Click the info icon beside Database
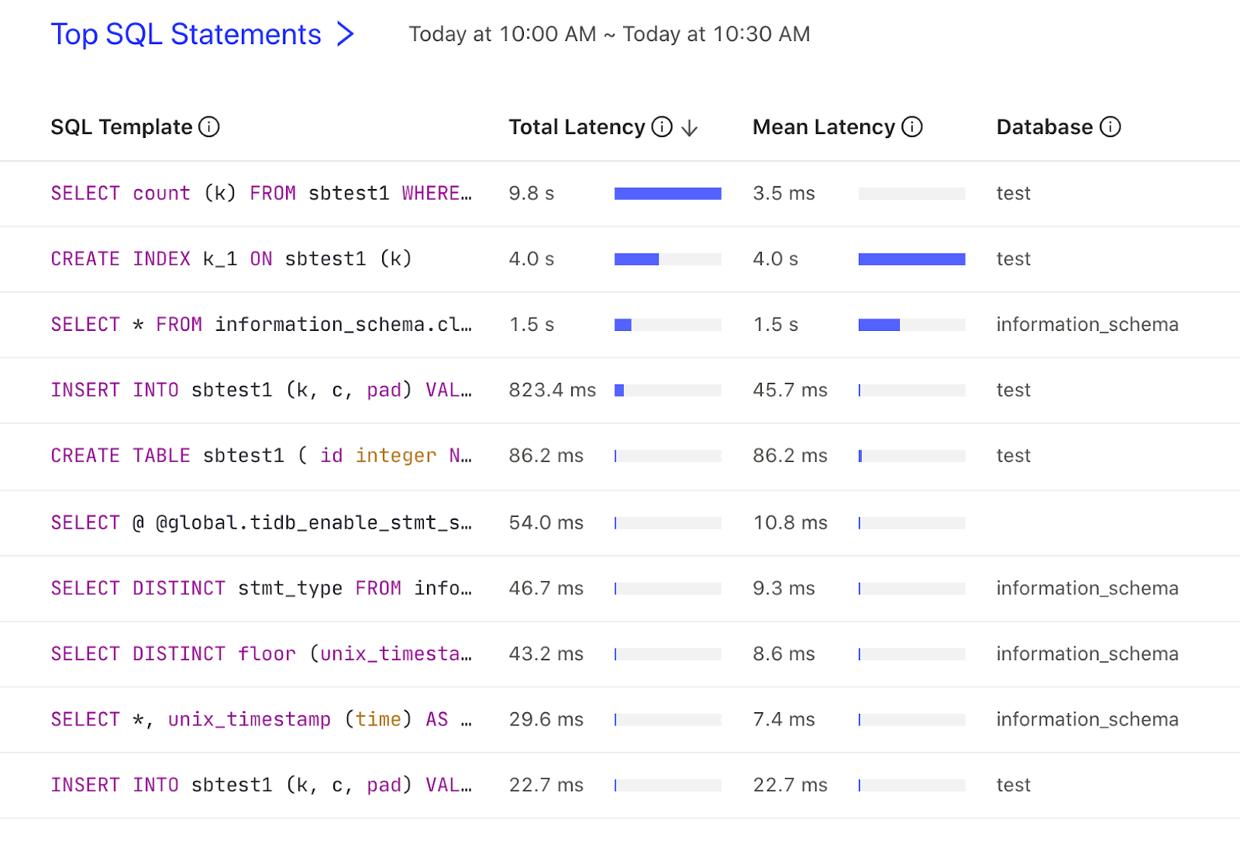Viewport: 1240px width, 854px height. coord(1111,127)
